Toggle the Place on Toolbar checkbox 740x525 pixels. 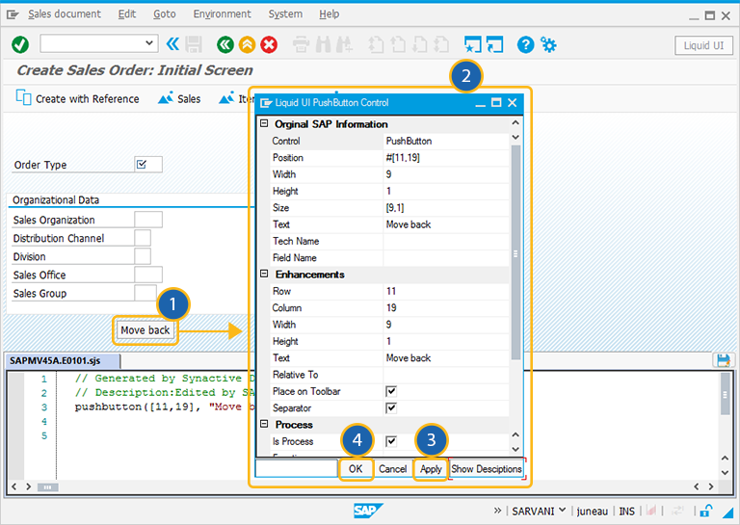[x=391, y=391]
